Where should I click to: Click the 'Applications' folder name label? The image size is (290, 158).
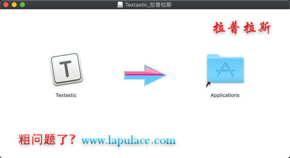(225, 95)
